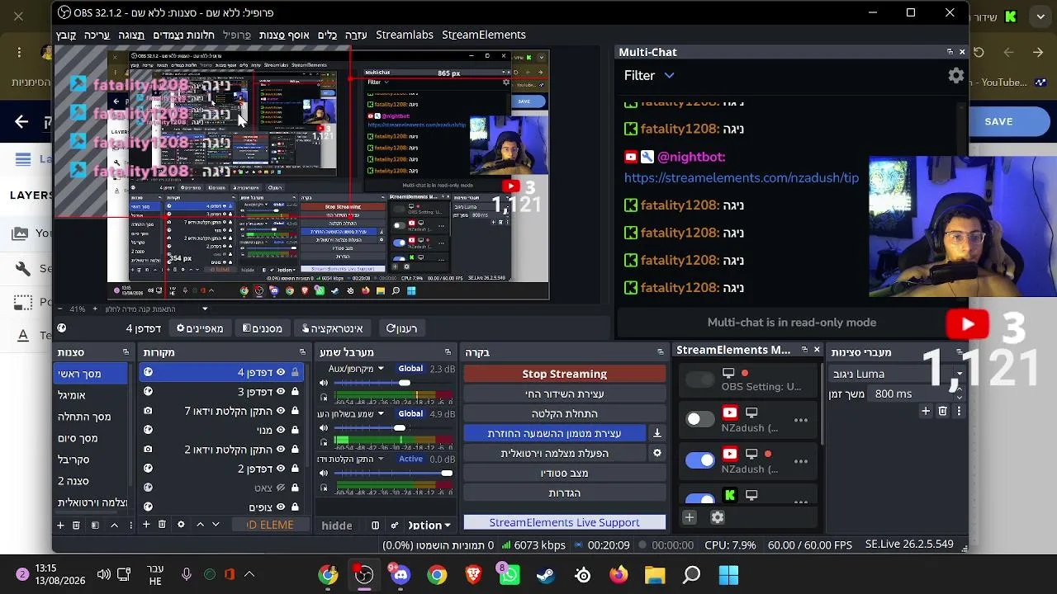The height and width of the screenshot is (594, 1057).
Task: Toggle visibility of source דפדפן 4
Action: (281, 373)
